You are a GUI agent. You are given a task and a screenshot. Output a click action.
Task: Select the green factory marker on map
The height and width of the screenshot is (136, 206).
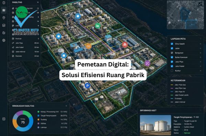98,26
